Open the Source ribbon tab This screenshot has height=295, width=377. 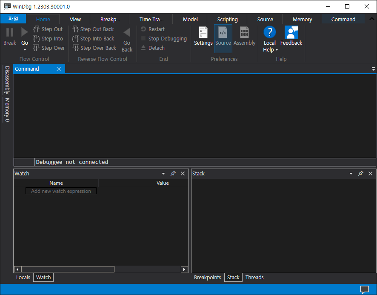[265, 19]
